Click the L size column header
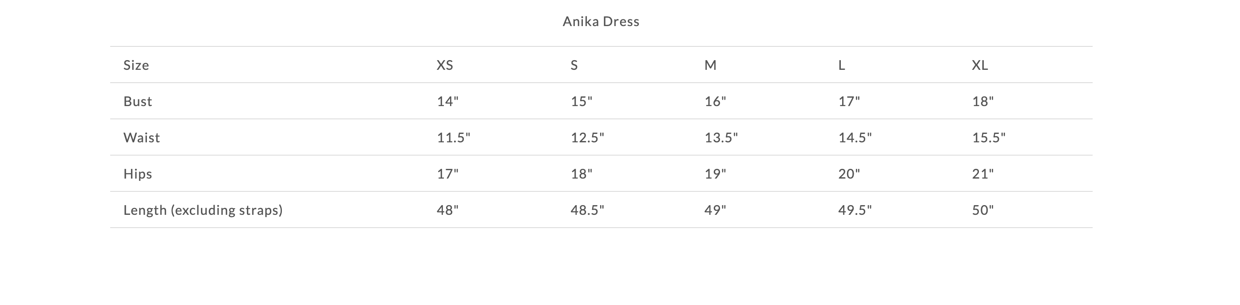Viewport: 1240px width, 305px height. tap(841, 65)
